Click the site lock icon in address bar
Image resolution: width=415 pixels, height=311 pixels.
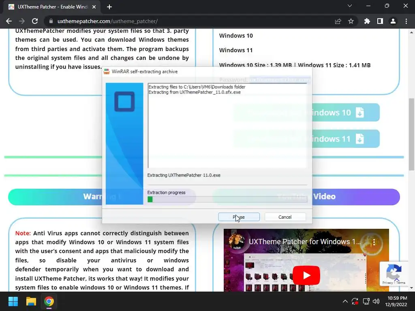tap(51, 21)
